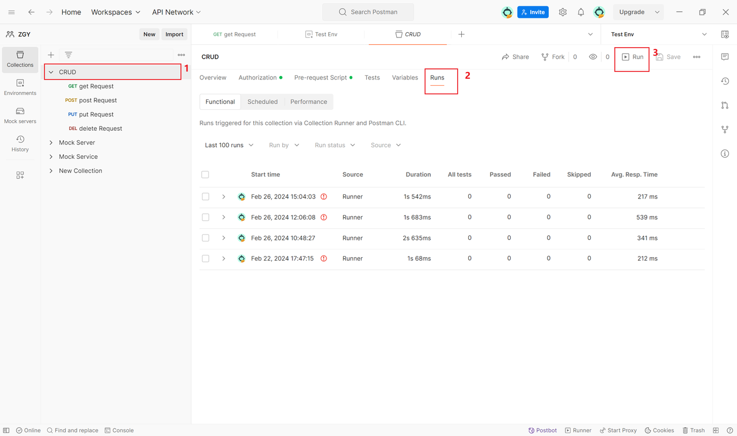This screenshot has width=737, height=436.
Task: Click the filter collections icon
Action: [x=69, y=55]
